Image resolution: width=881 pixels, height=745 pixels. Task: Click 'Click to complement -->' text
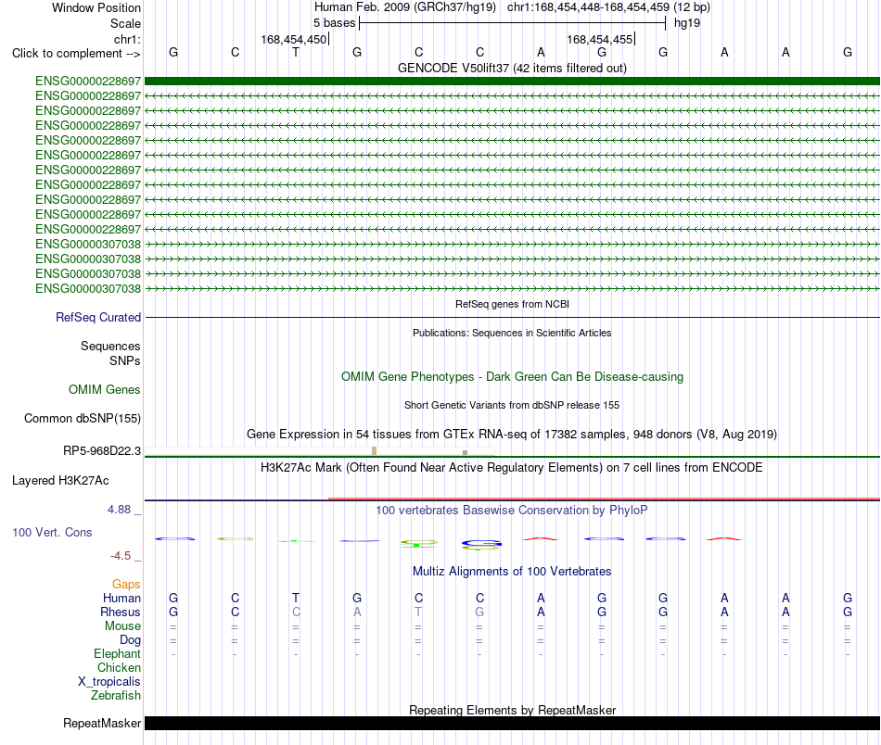76,54
